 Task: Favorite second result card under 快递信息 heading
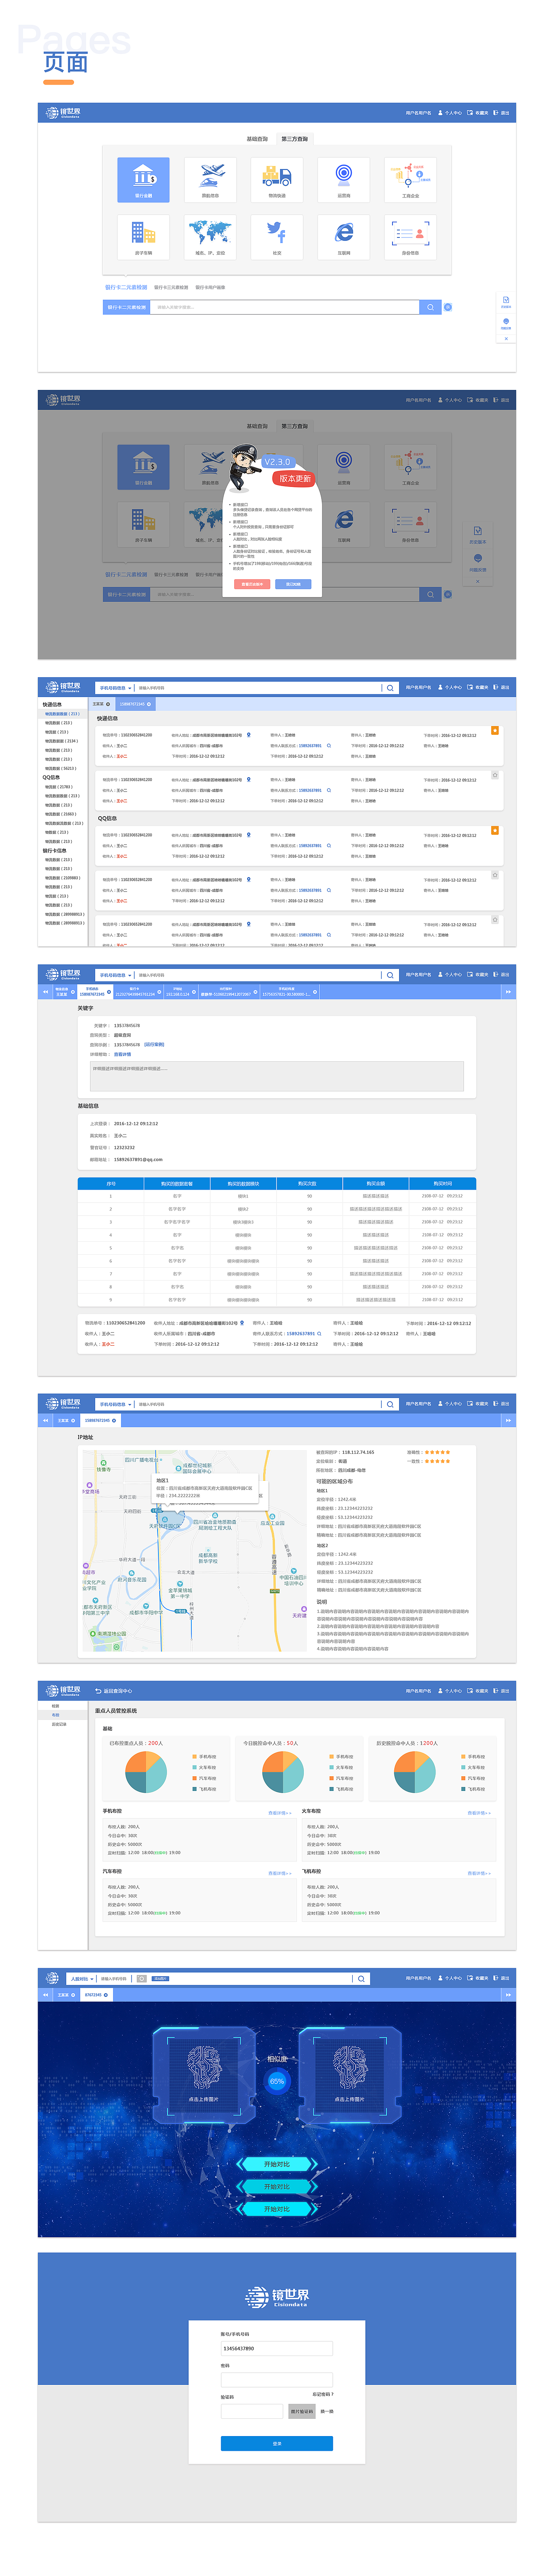click(x=495, y=775)
